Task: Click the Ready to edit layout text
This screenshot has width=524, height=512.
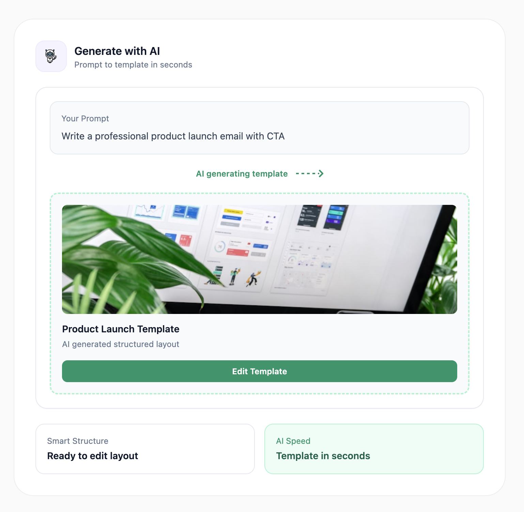Action: [x=93, y=456]
